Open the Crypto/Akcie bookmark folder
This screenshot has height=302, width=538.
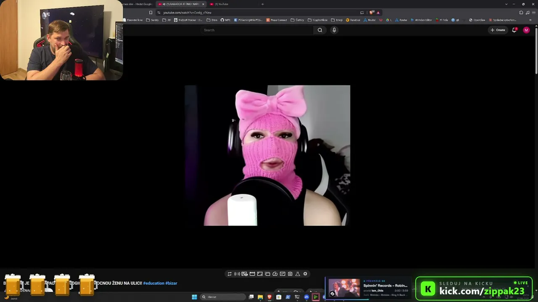click(x=318, y=20)
